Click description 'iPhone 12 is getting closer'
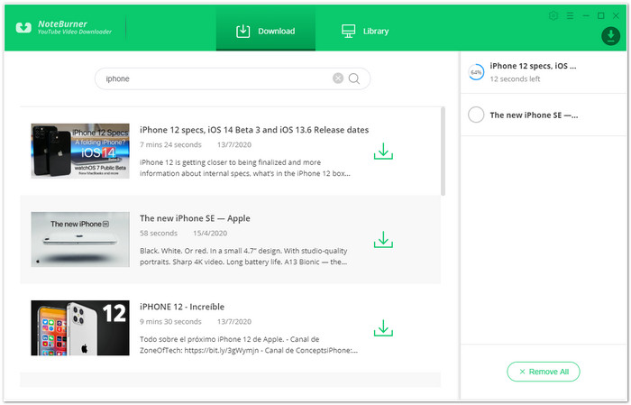 pos(245,168)
